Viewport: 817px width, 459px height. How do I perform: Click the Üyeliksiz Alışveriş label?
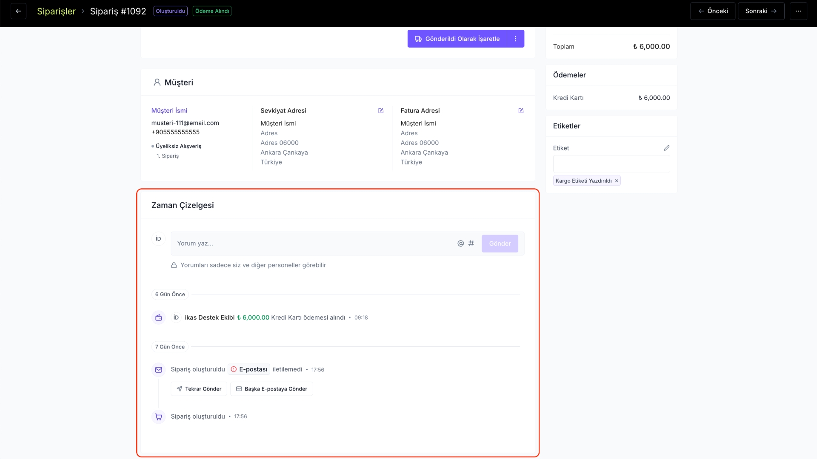178,146
